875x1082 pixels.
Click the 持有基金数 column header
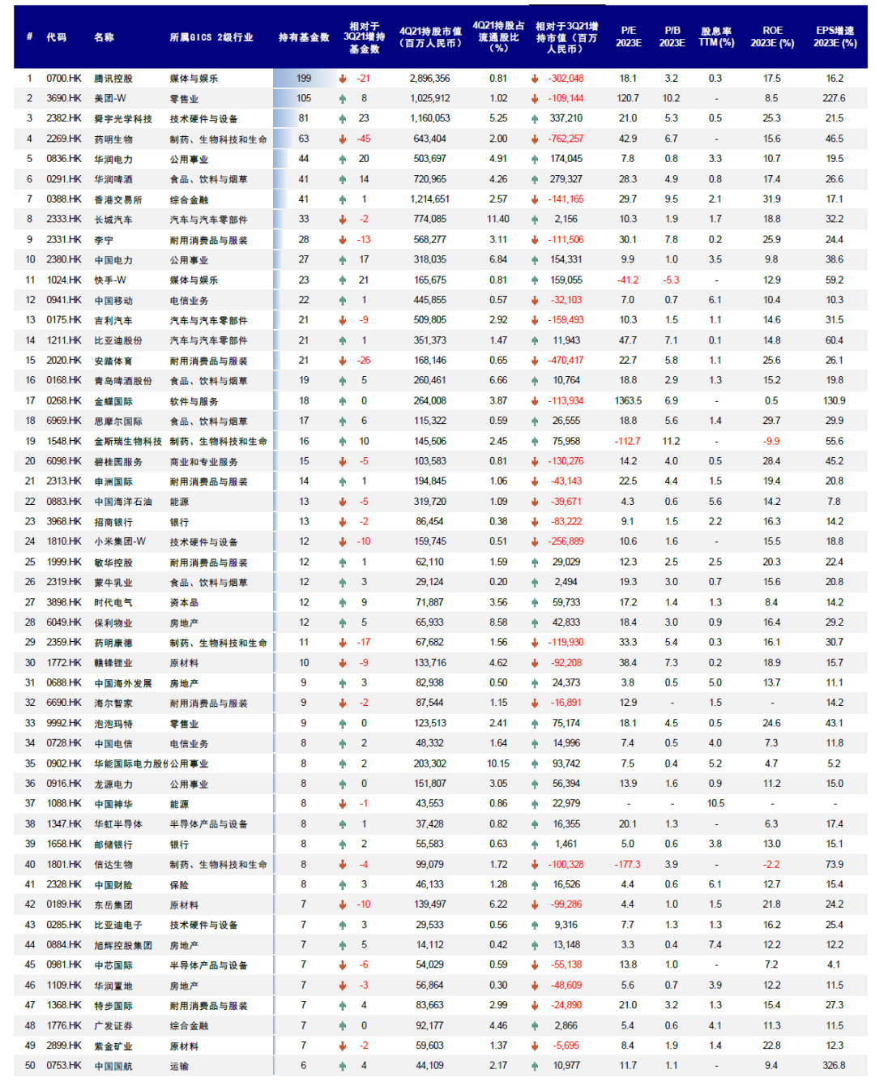[x=304, y=37]
